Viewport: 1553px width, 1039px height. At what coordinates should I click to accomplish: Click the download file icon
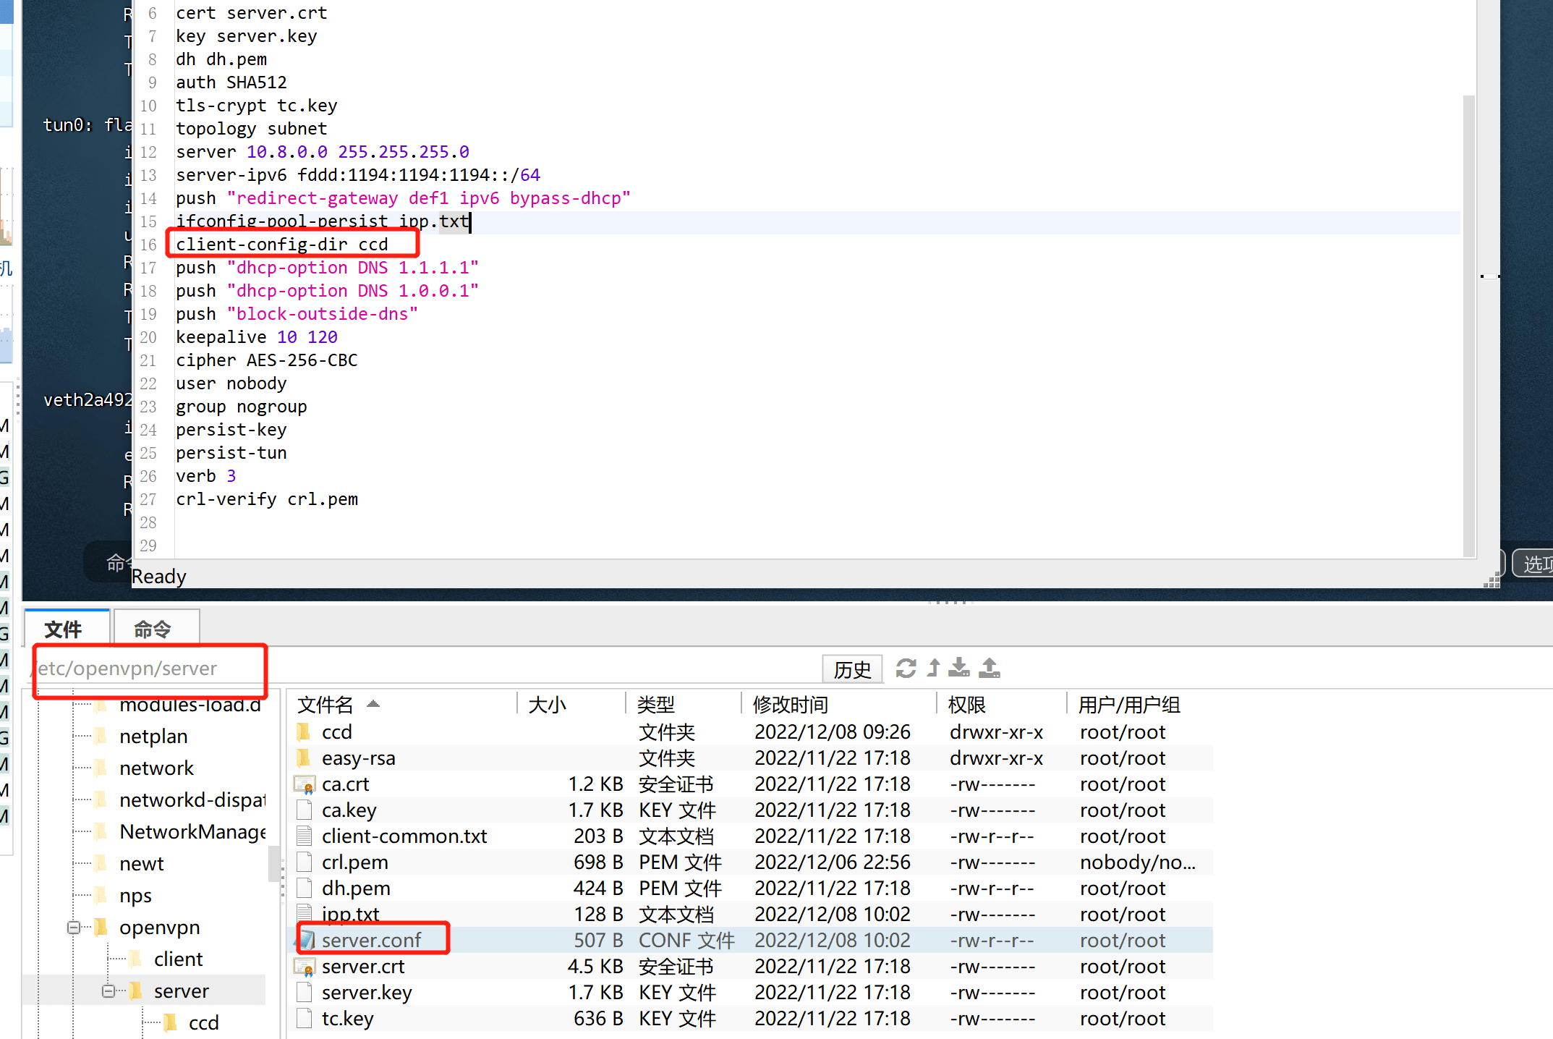click(x=959, y=668)
